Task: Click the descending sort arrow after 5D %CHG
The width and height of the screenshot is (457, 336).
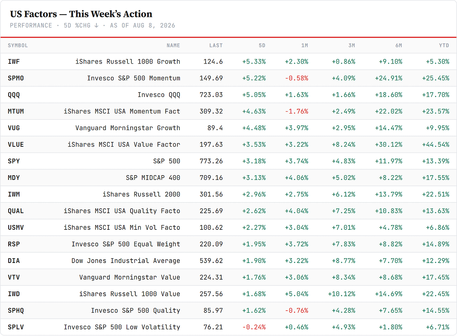Action: click(x=96, y=25)
